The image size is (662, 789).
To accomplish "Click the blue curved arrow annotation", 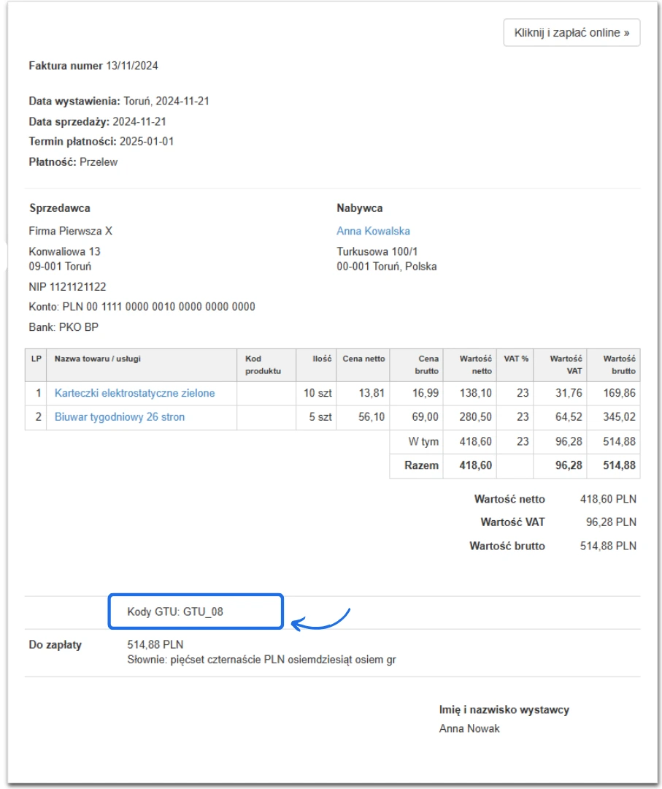I will 321,620.
